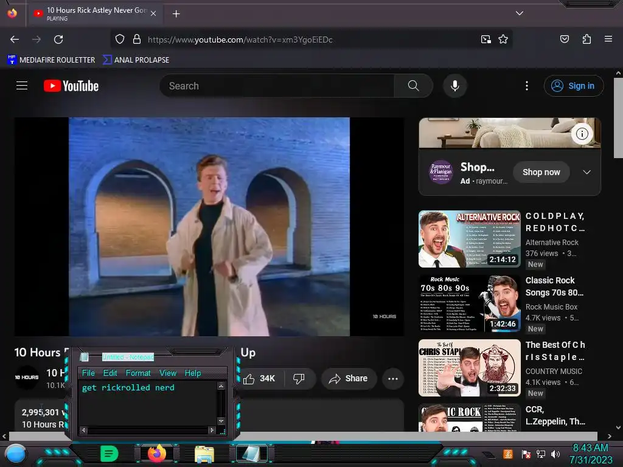Open COLDPLAY, RED HOT C... video title
623x467 pixels.
pyautogui.click(x=555, y=222)
